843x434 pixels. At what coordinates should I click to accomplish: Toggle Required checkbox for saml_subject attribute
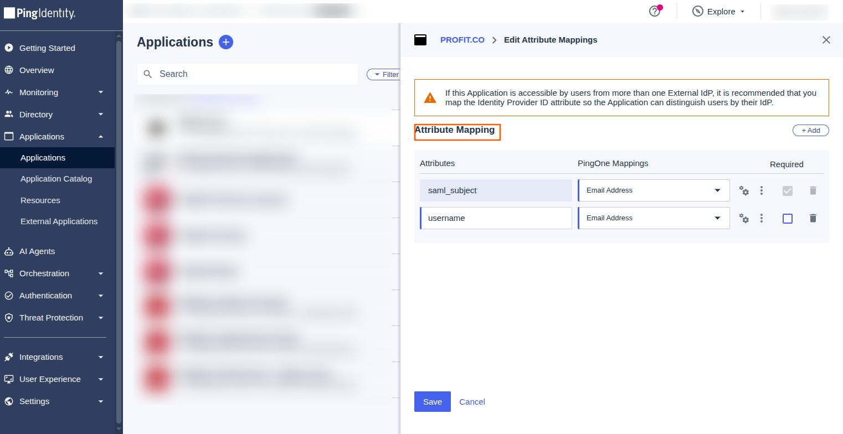tap(788, 191)
